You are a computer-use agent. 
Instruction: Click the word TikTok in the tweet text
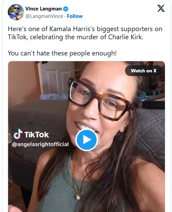[x=17, y=37]
